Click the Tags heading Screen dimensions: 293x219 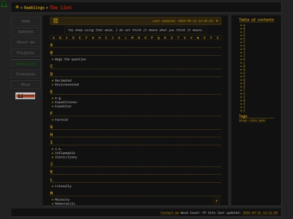[x=243, y=116]
